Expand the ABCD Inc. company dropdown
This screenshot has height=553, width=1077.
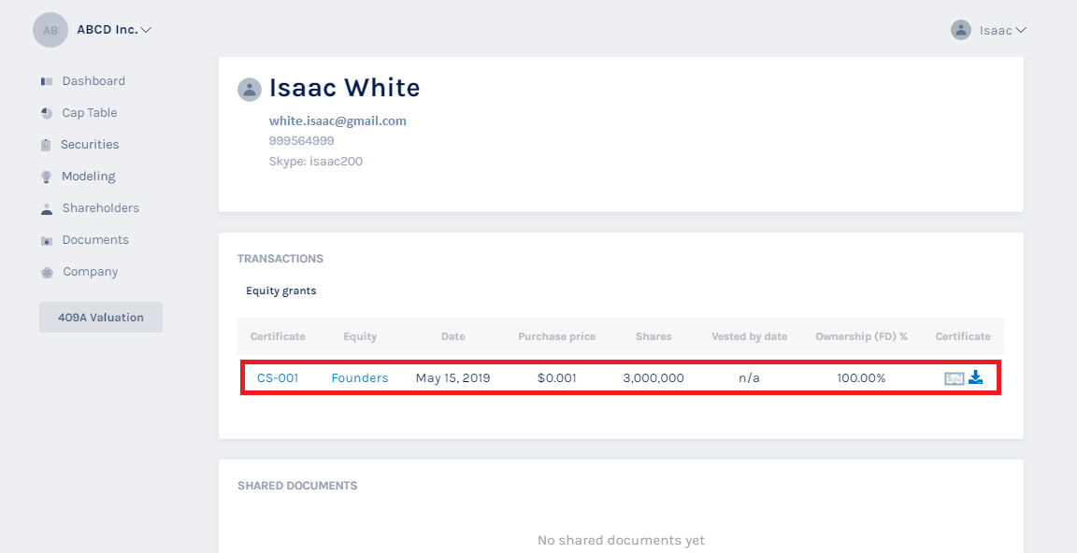click(146, 30)
